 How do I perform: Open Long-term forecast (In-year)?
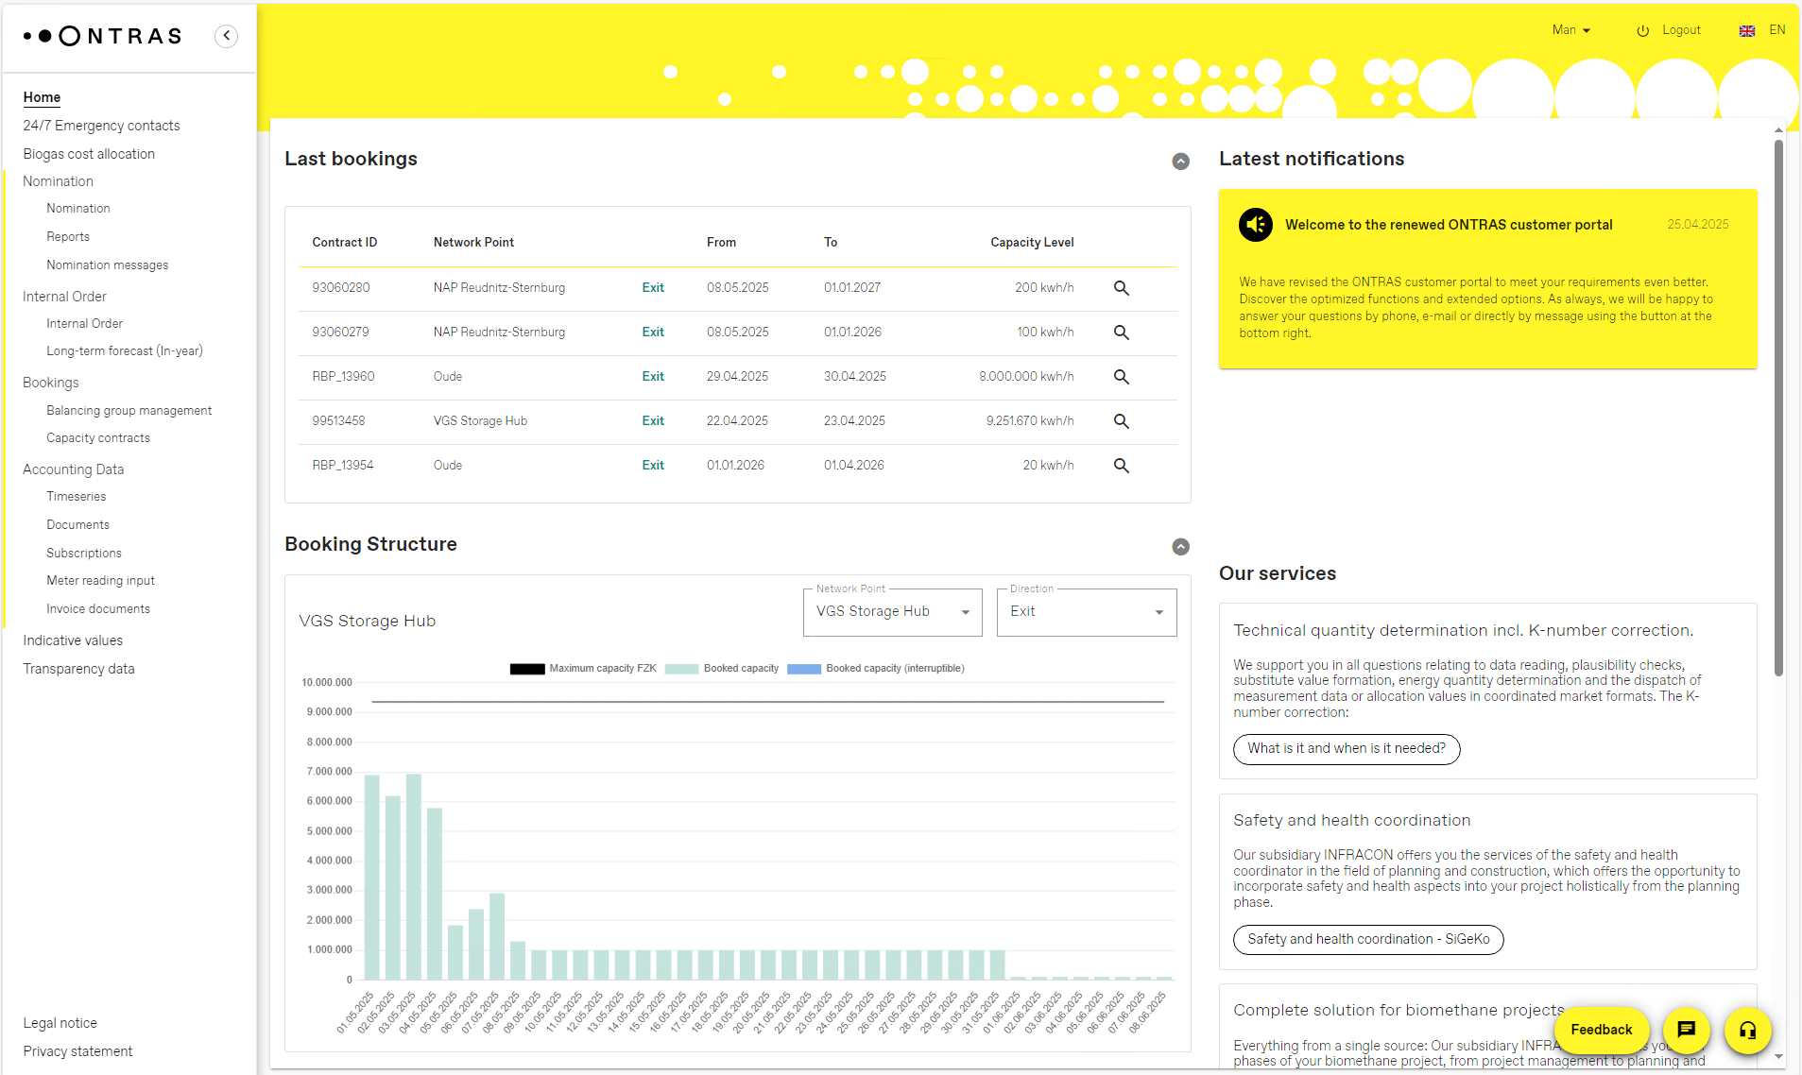point(125,351)
